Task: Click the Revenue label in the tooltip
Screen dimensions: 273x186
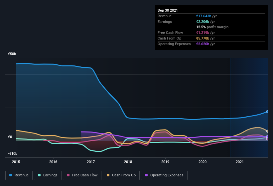Action: [165, 16]
